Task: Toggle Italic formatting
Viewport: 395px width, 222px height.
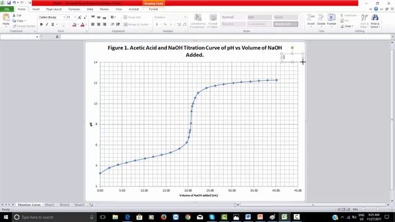Action: [47, 25]
